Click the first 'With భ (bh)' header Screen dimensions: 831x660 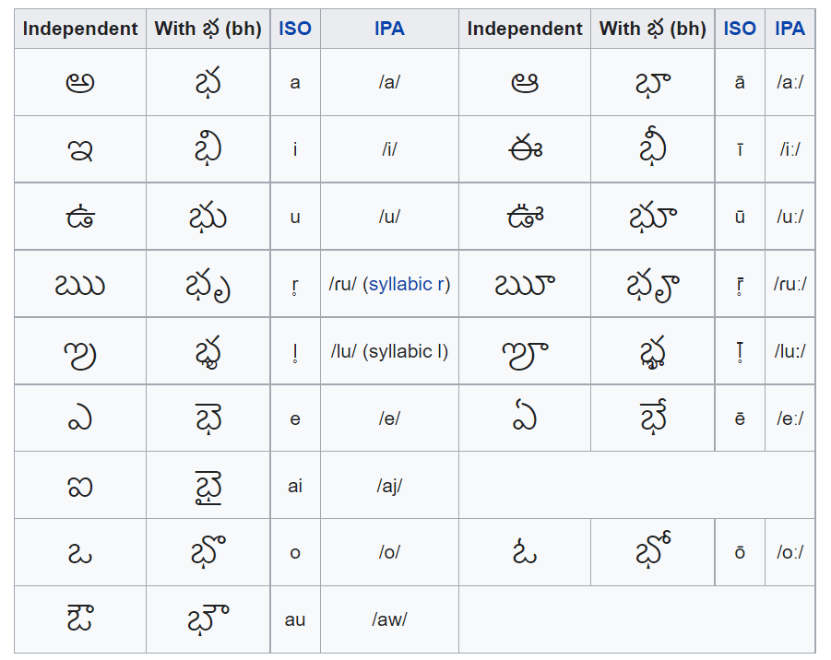coord(208,29)
